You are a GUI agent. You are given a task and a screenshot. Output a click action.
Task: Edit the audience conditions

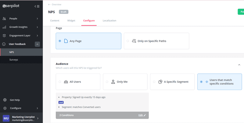coord(142,115)
